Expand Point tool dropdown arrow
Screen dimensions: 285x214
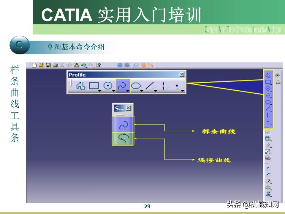183,91
